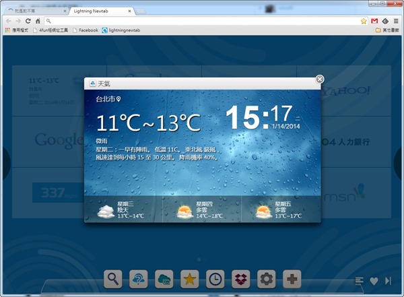Open the Gmail extension icon
404x297 pixels.
[x=374, y=21]
